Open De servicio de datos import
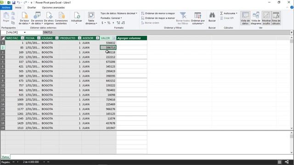294x165 pixels. pyautogui.click(x=37, y=18)
